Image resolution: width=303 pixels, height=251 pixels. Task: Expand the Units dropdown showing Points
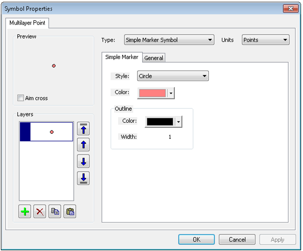[265, 40]
